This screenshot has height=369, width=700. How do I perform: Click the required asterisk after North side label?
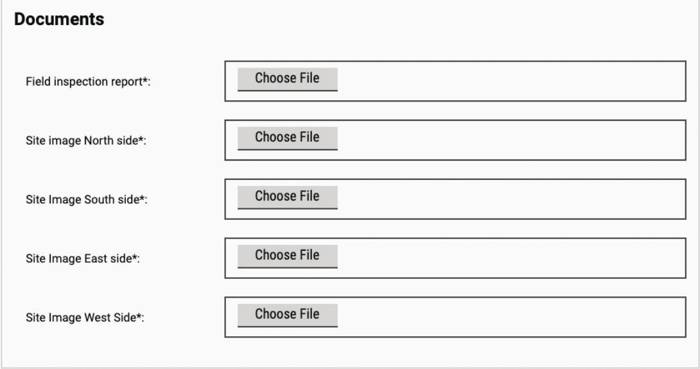coord(142,140)
